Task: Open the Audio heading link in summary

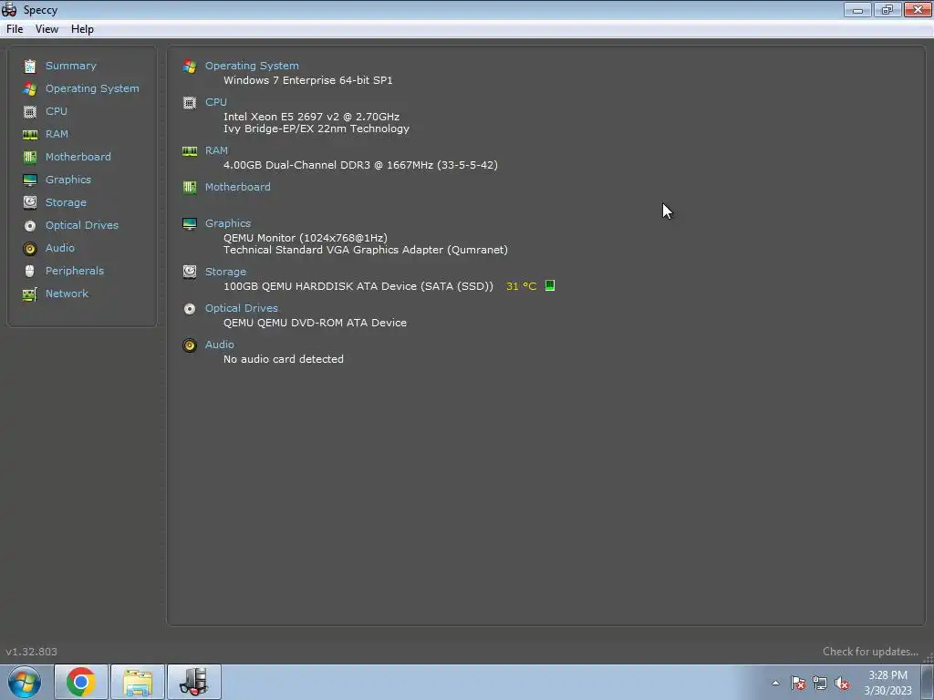Action: (x=219, y=345)
